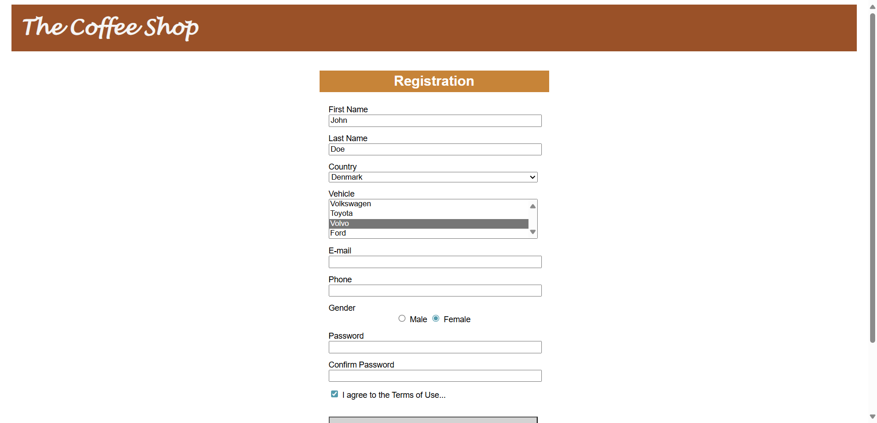Select the Female radio button

(x=436, y=319)
